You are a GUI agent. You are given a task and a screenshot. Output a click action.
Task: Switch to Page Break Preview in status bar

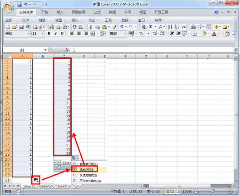[177, 191]
